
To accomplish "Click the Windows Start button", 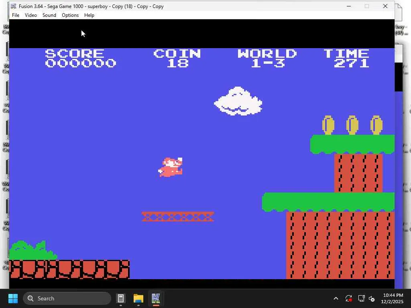I will pos(13,298).
